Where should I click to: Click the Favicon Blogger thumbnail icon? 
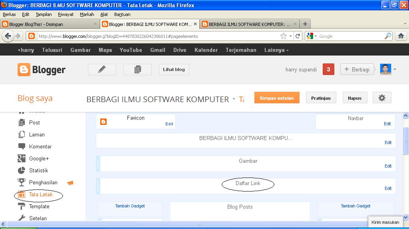103,122
